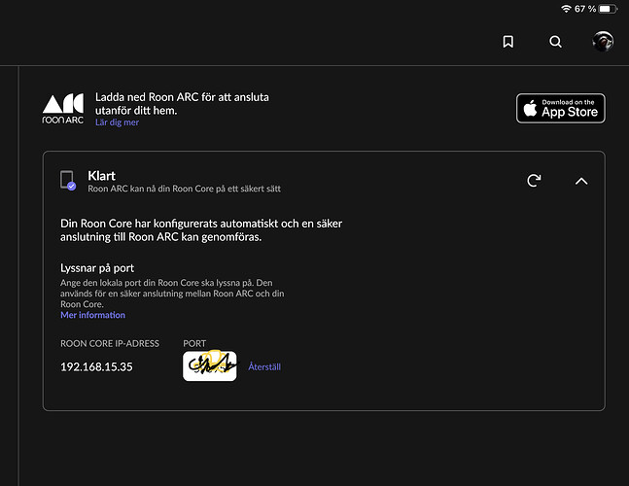
Task: Click the PORT input field
Action: [209, 365]
